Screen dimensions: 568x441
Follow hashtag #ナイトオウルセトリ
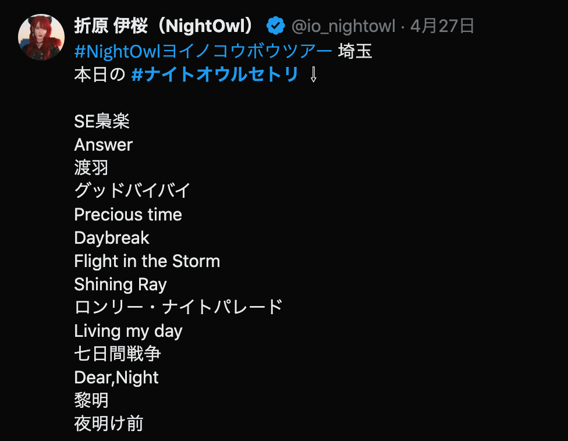(215, 74)
